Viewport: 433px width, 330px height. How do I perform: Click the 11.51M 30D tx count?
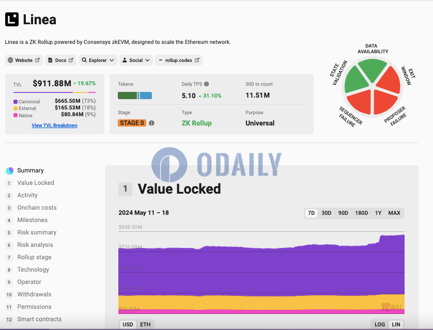pos(258,96)
